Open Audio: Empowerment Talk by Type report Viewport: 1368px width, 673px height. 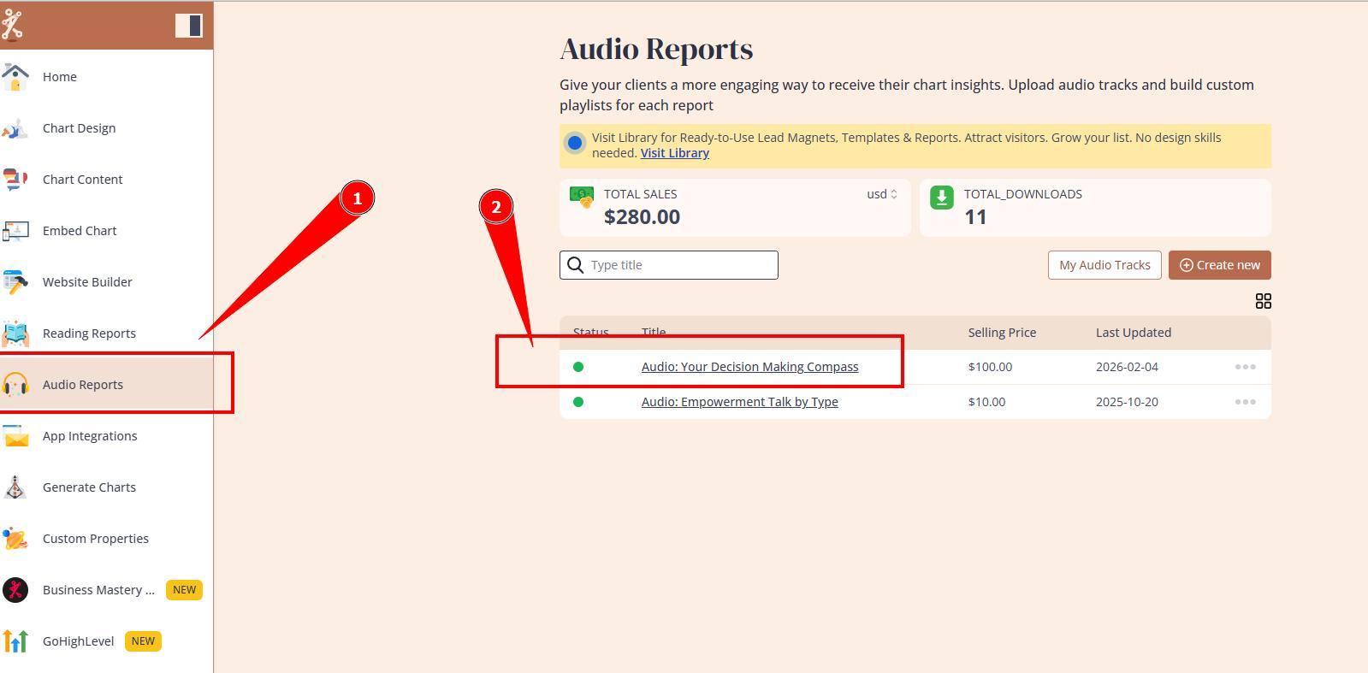(739, 402)
